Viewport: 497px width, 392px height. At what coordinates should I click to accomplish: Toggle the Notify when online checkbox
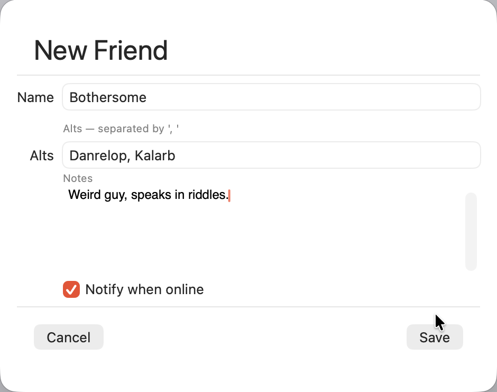point(71,289)
